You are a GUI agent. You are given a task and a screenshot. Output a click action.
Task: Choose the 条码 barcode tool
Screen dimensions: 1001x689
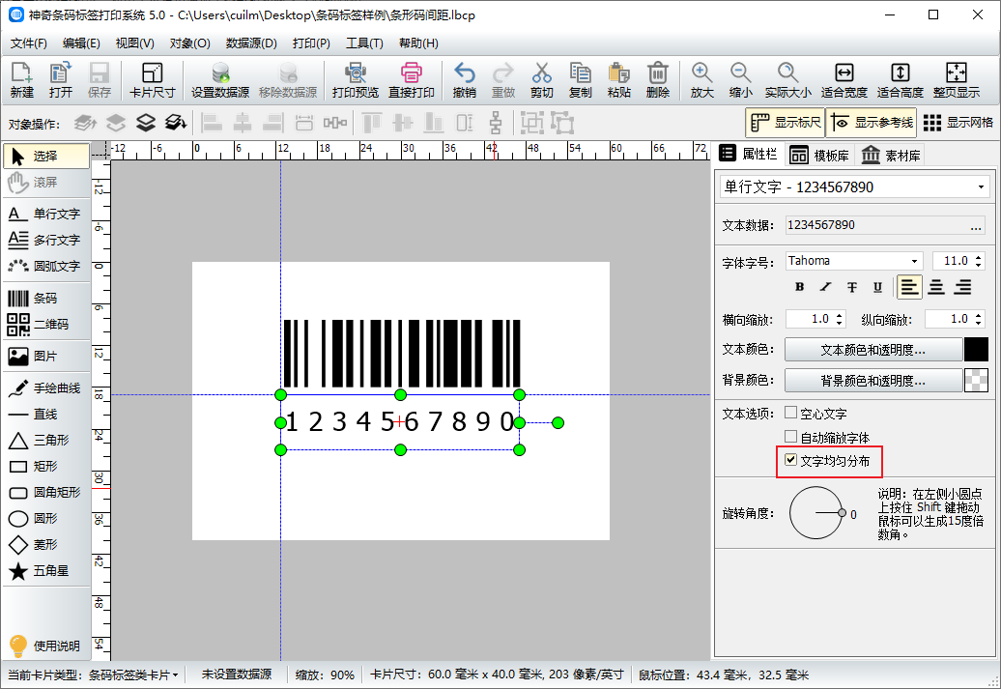coord(46,299)
